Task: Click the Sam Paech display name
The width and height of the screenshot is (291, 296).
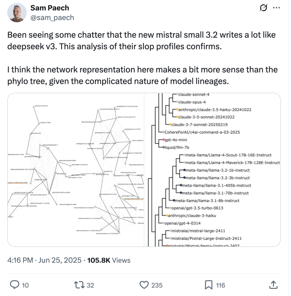Action: (x=50, y=8)
